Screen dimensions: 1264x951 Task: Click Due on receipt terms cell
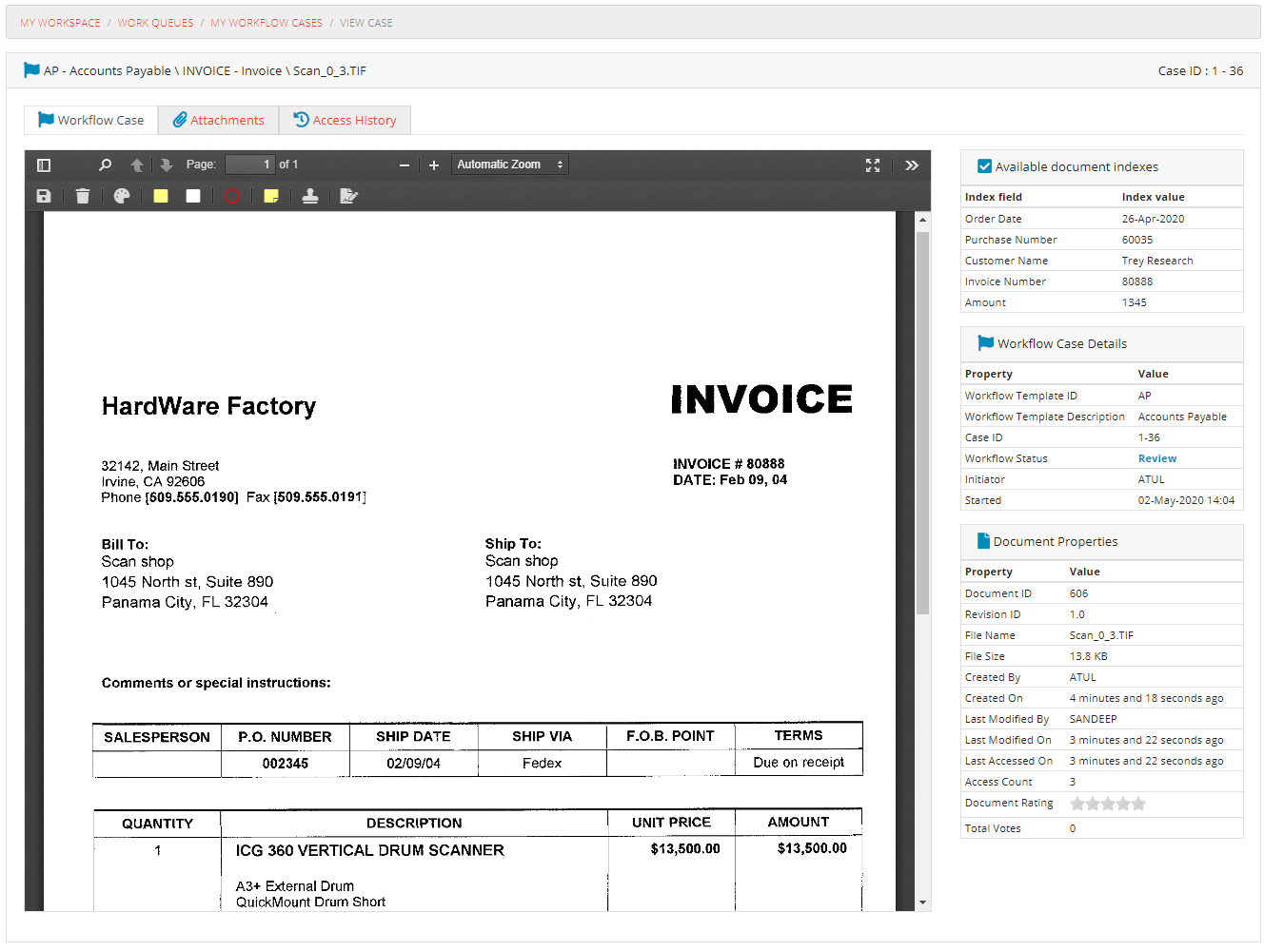799,763
